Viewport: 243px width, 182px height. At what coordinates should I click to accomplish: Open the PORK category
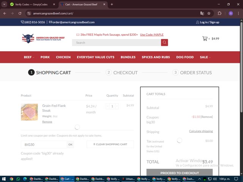point(45,57)
